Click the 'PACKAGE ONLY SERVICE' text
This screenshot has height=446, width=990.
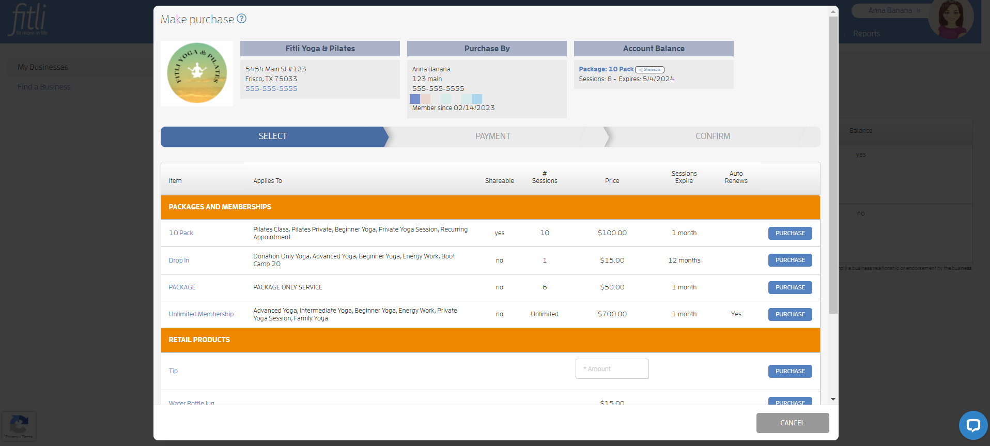[x=288, y=287]
